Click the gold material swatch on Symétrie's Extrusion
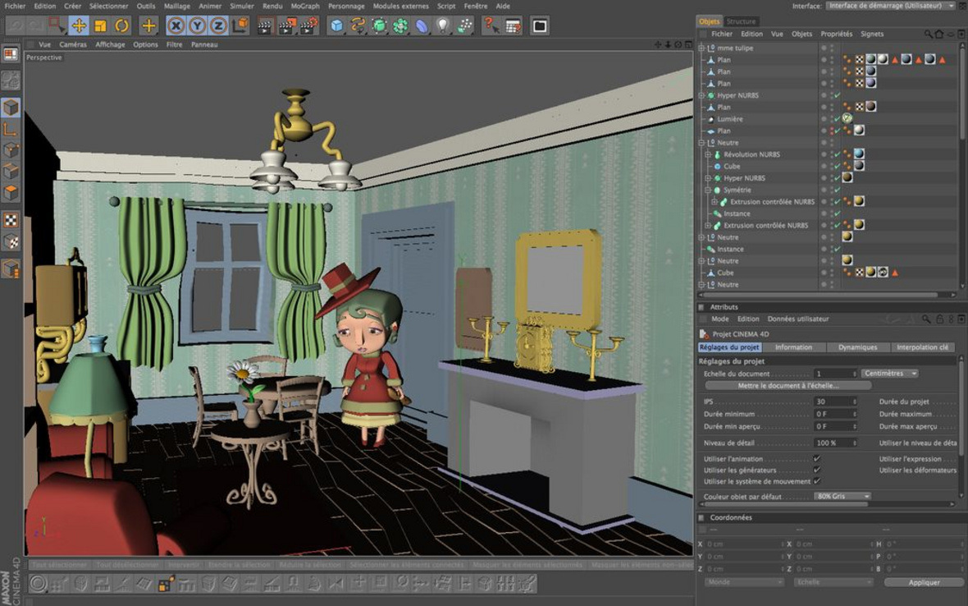 [x=859, y=201]
